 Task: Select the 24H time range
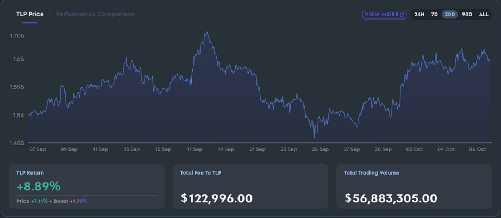(419, 15)
